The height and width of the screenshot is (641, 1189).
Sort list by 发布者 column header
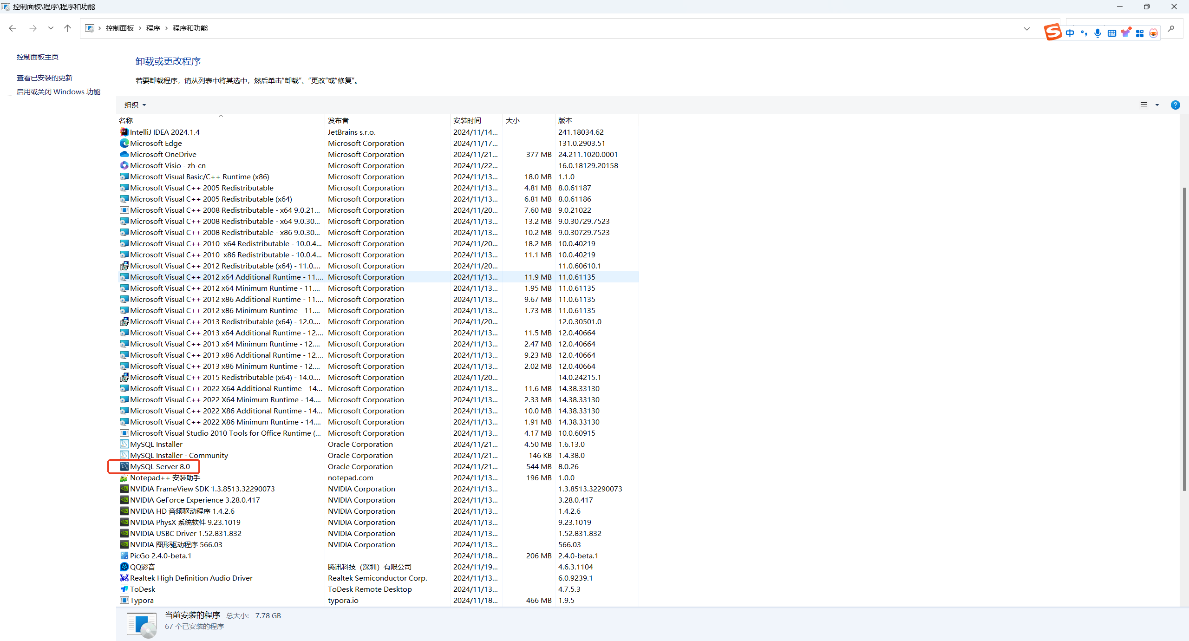click(x=338, y=120)
